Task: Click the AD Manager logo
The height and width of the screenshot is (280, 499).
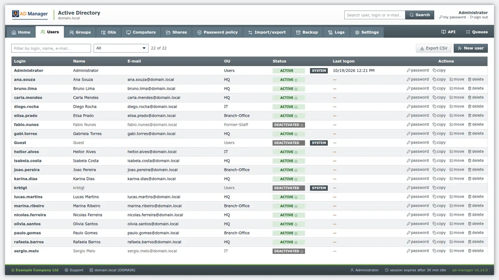Action: click(x=30, y=15)
